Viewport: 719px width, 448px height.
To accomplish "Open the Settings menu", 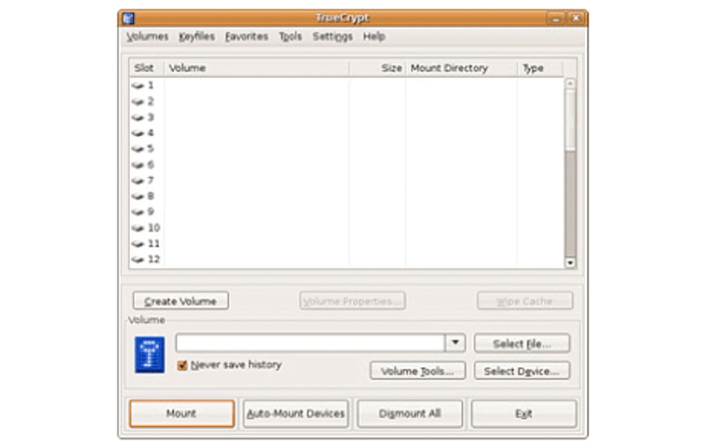I will 333,37.
